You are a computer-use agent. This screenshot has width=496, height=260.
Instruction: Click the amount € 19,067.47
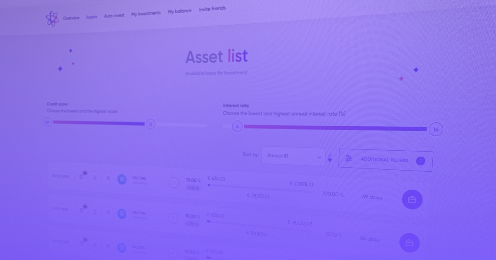point(257,234)
